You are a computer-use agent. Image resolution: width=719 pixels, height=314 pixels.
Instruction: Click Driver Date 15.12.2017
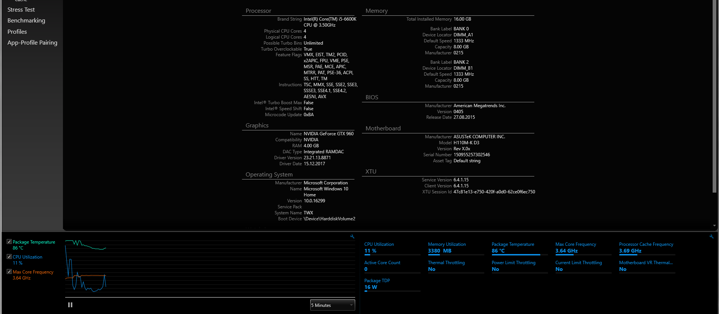(314, 164)
